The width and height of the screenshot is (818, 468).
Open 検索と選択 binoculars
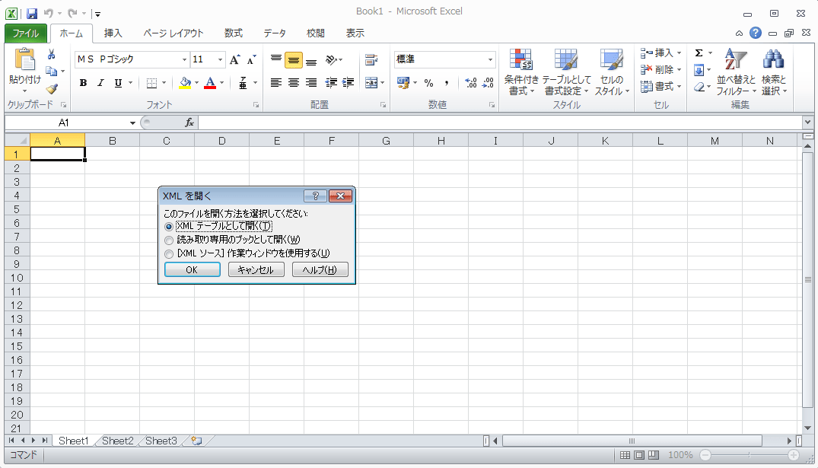[x=774, y=72]
